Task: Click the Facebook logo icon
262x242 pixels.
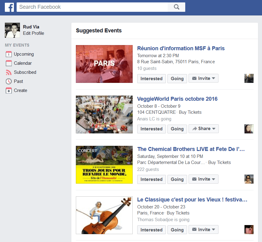Action: pos(9,7)
